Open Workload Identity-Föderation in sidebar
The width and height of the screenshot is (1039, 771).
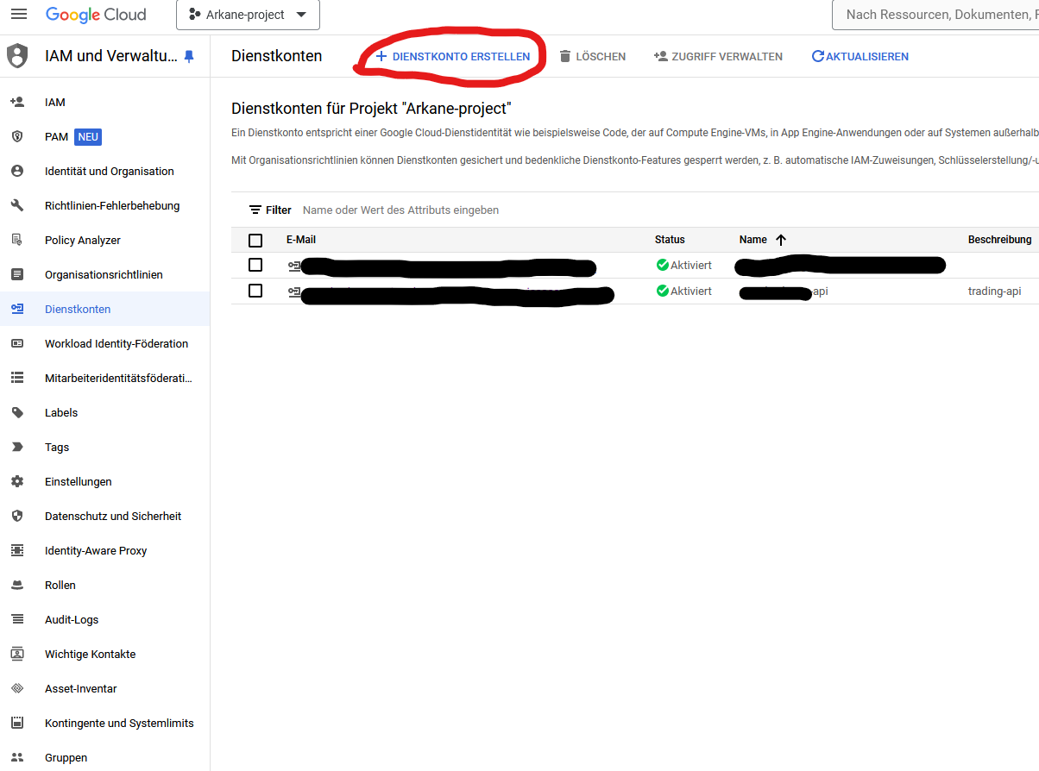(x=116, y=344)
